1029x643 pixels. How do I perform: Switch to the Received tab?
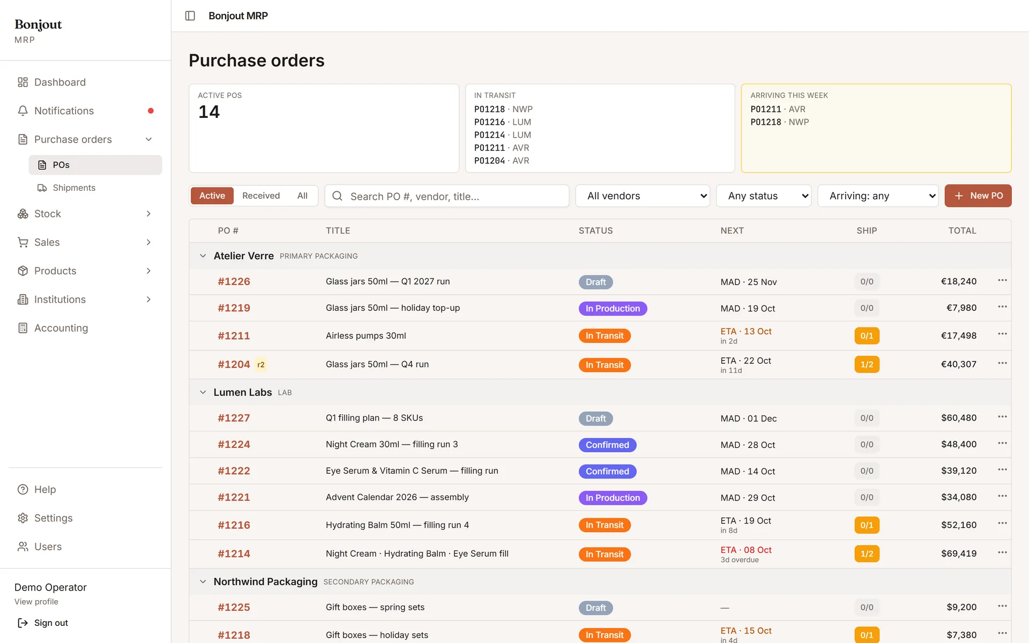pyautogui.click(x=261, y=196)
